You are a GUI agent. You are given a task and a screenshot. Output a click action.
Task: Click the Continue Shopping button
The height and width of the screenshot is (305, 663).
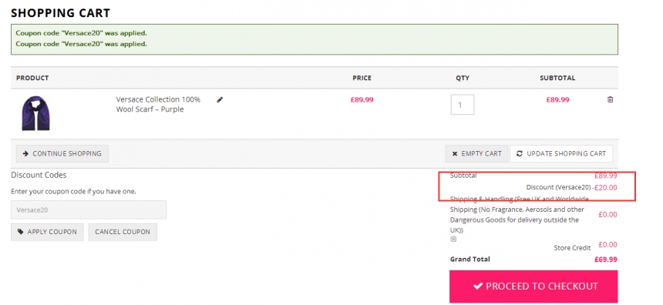pos(62,154)
